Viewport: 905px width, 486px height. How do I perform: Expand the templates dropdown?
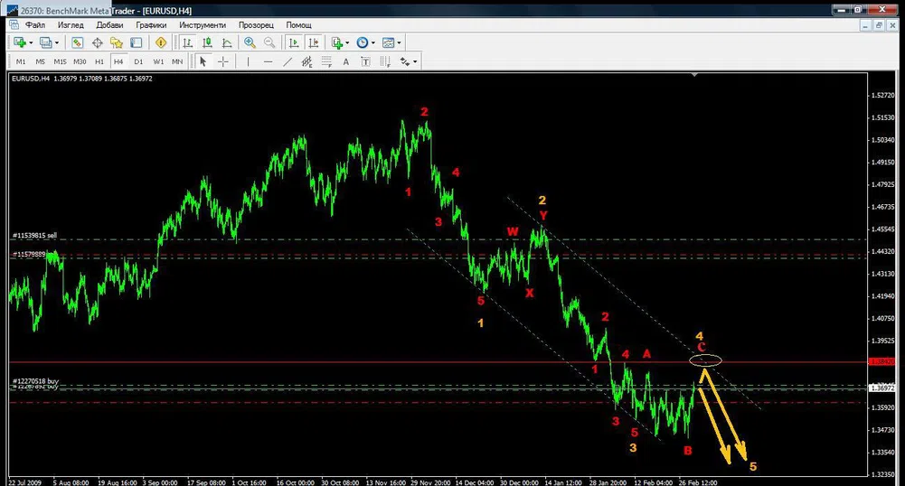coord(399,42)
